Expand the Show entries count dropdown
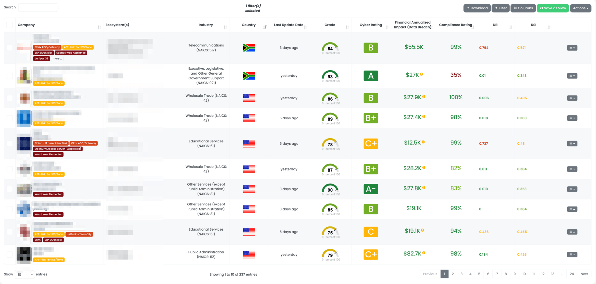 pos(24,274)
